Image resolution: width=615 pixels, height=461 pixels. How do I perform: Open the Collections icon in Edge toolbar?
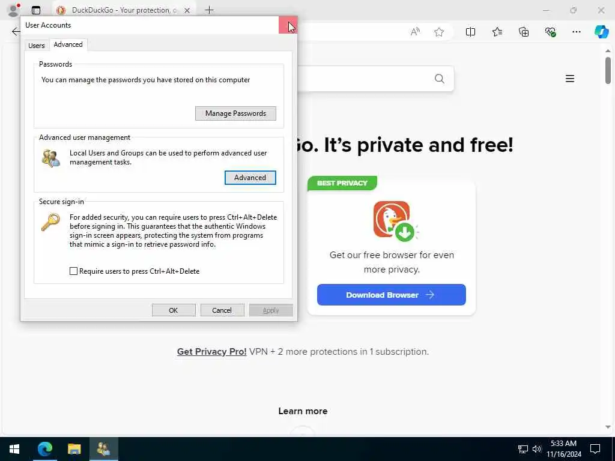point(524,32)
